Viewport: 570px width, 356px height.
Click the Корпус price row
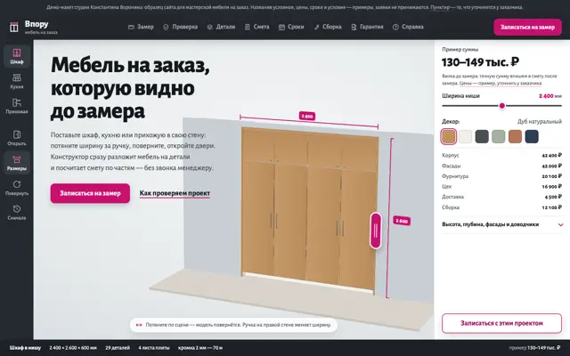tap(501, 155)
